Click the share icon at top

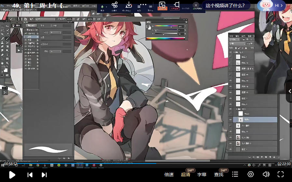point(115,5)
